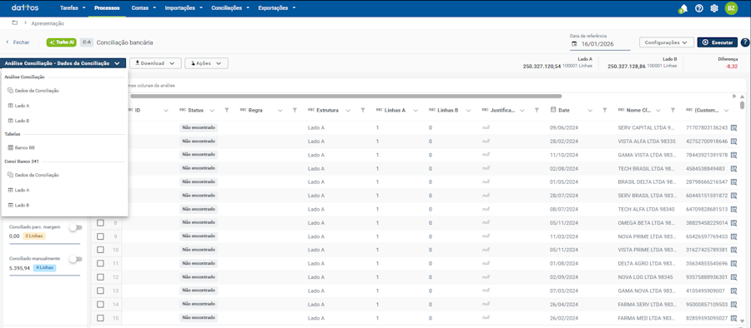Click the datos logo

(x=25, y=8)
